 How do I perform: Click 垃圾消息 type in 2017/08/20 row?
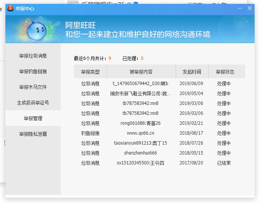point(90,163)
